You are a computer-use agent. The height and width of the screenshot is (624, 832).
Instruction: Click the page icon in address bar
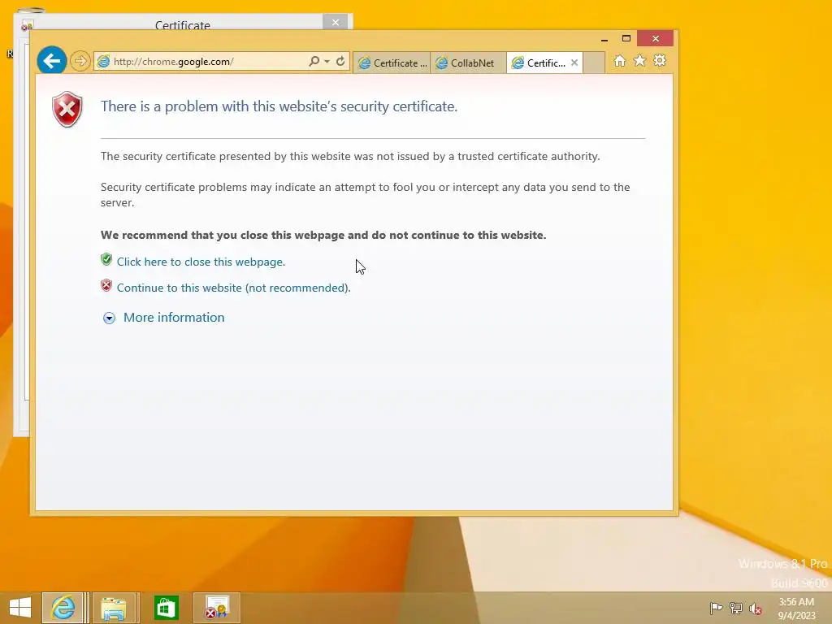(104, 62)
